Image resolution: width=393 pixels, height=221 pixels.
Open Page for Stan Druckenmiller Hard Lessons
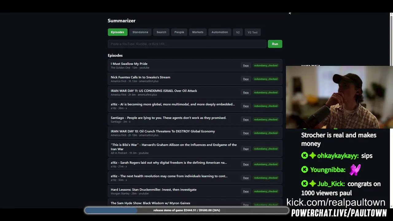click(x=246, y=191)
